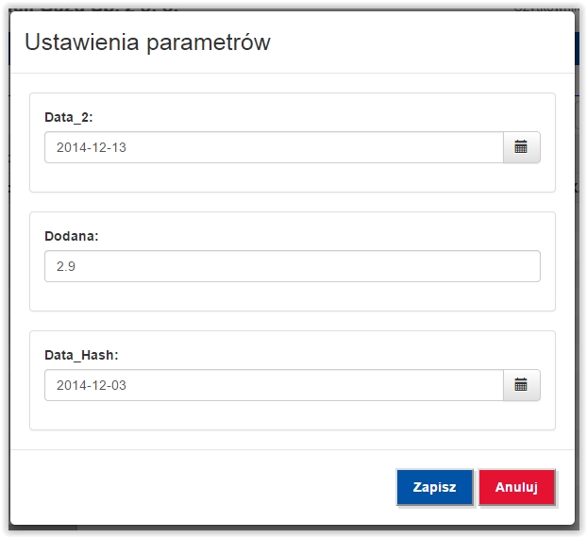Cancel the dialog with the Anuluj button
This screenshot has height=538, width=587.
pos(516,487)
